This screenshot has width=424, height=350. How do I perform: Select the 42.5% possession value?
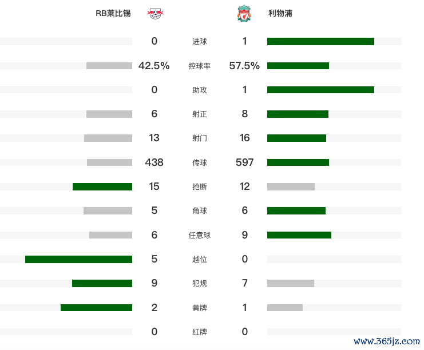tap(154, 66)
